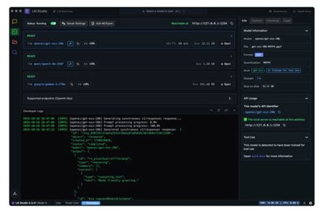Open Server Settings

(74, 23)
